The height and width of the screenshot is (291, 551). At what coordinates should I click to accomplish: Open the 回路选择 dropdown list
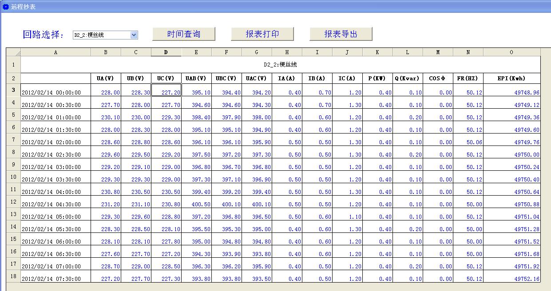tap(134, 35)
